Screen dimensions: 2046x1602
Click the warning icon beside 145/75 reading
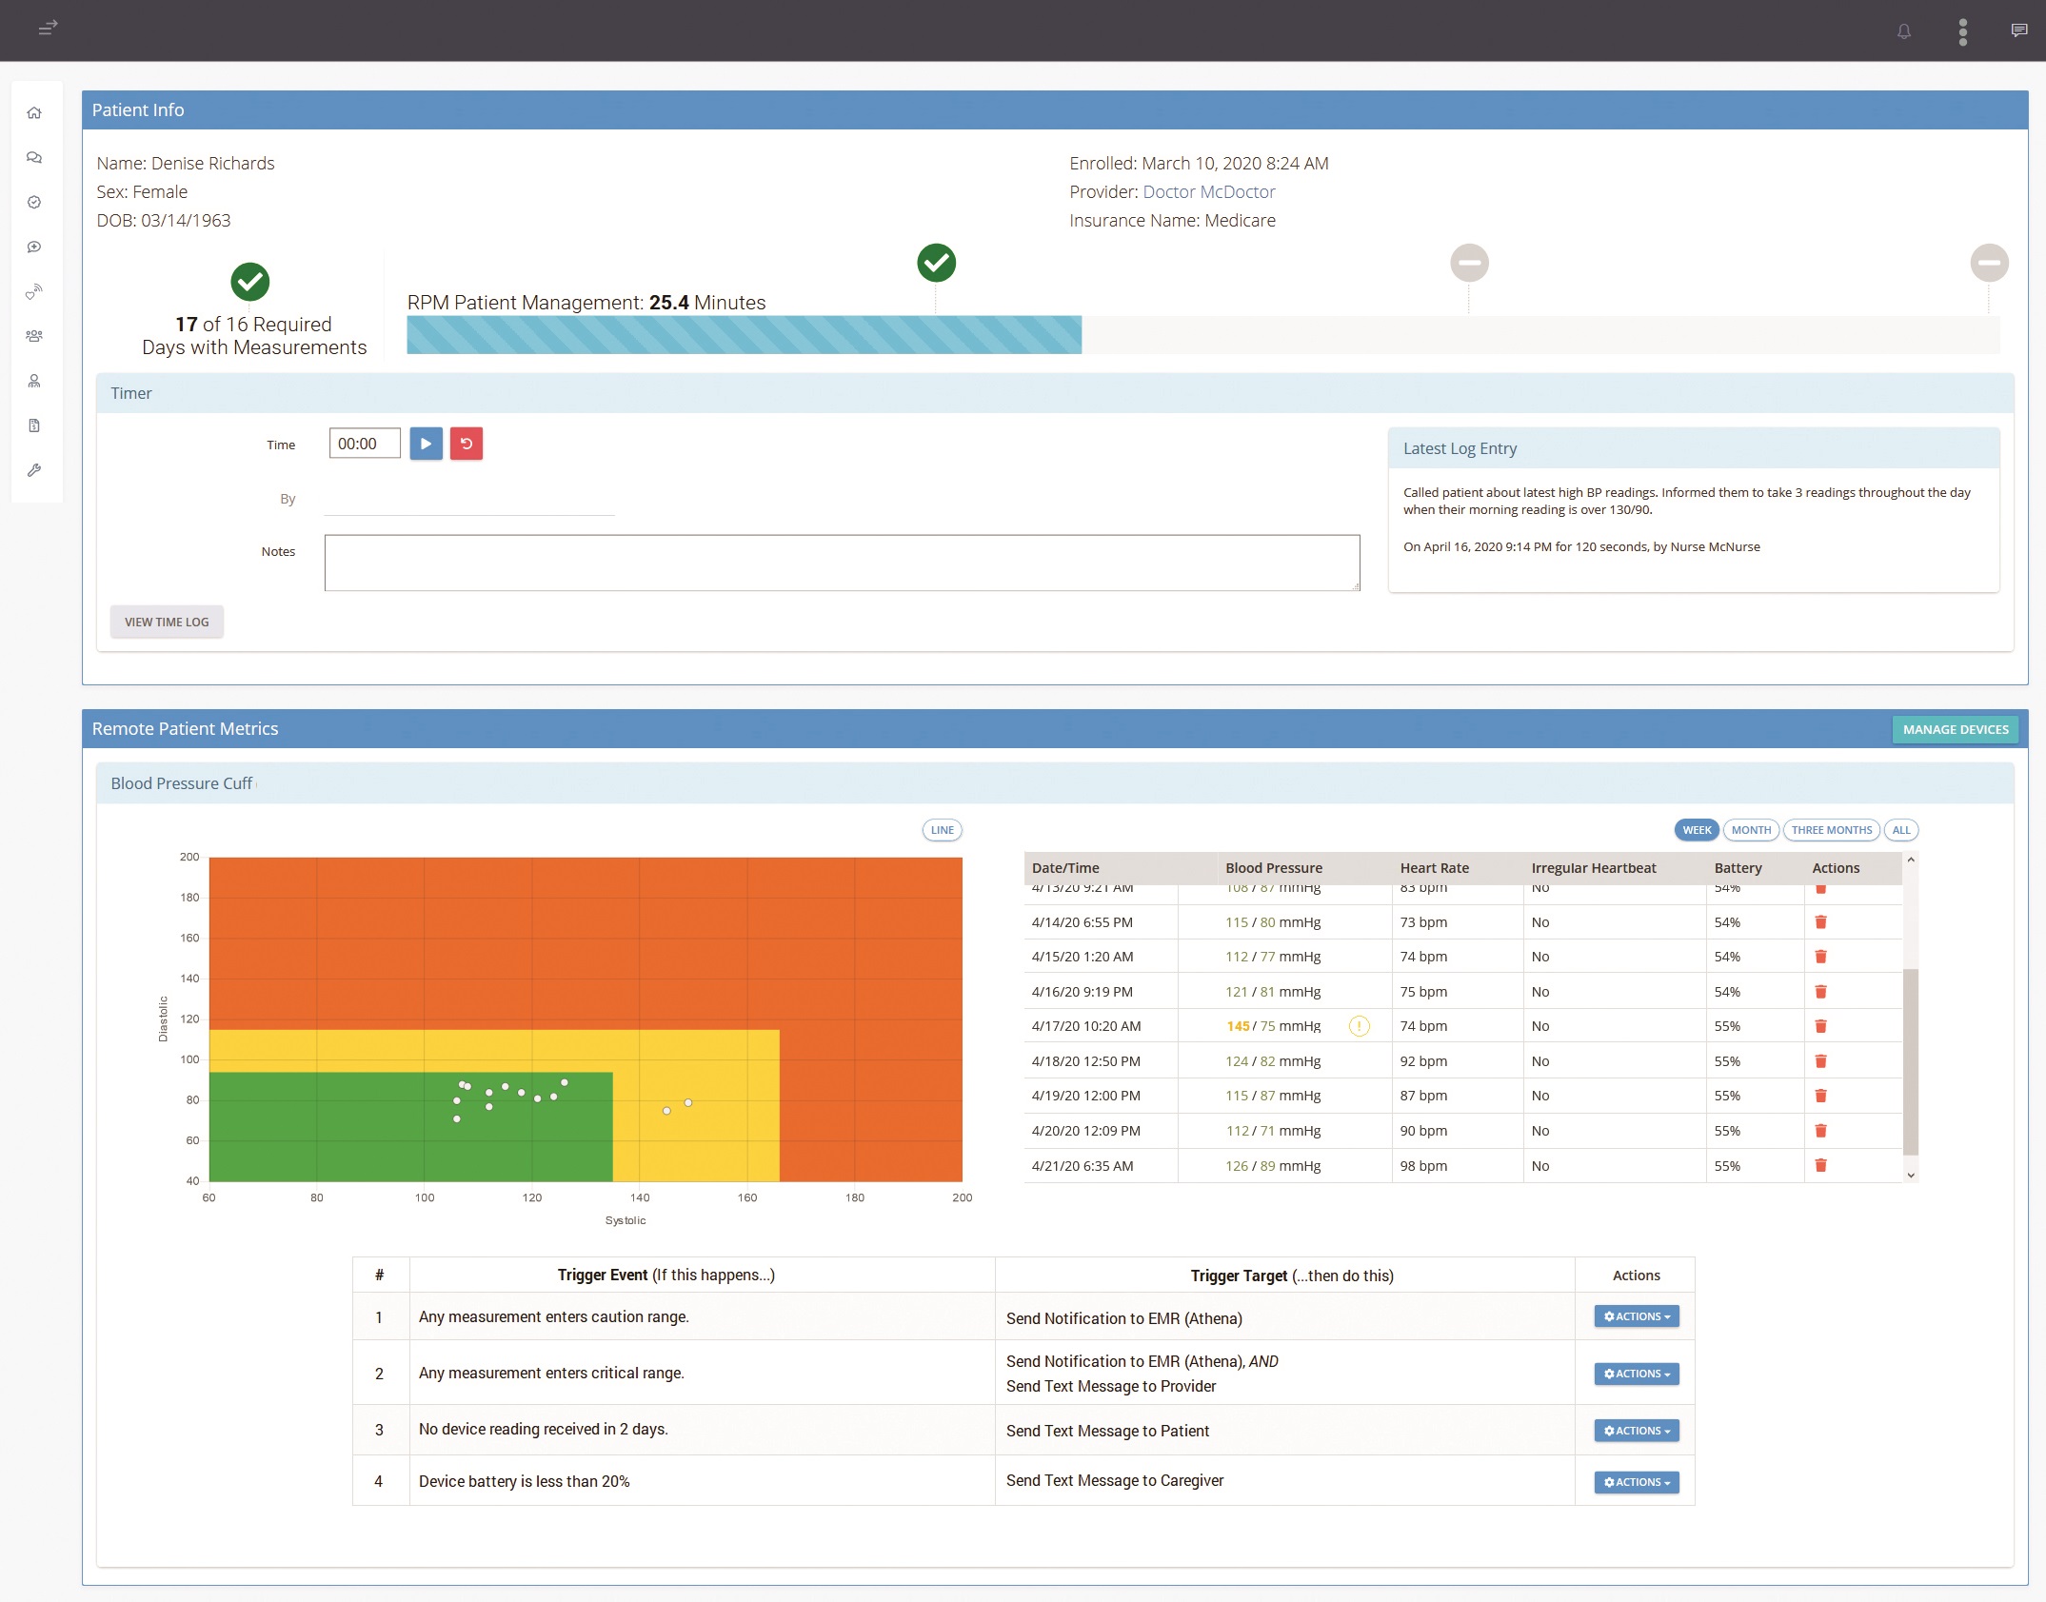[x=1359, y=1026]
